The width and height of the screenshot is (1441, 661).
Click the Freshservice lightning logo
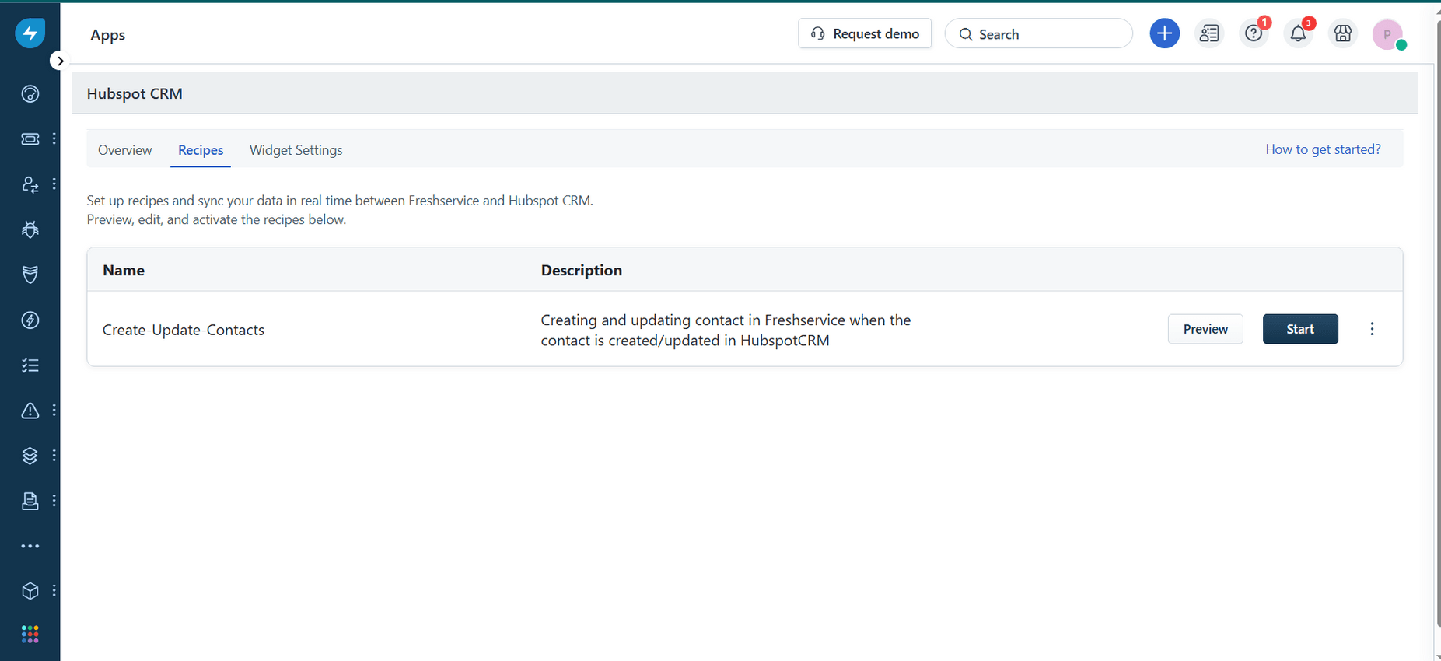(x=30, y=33)
